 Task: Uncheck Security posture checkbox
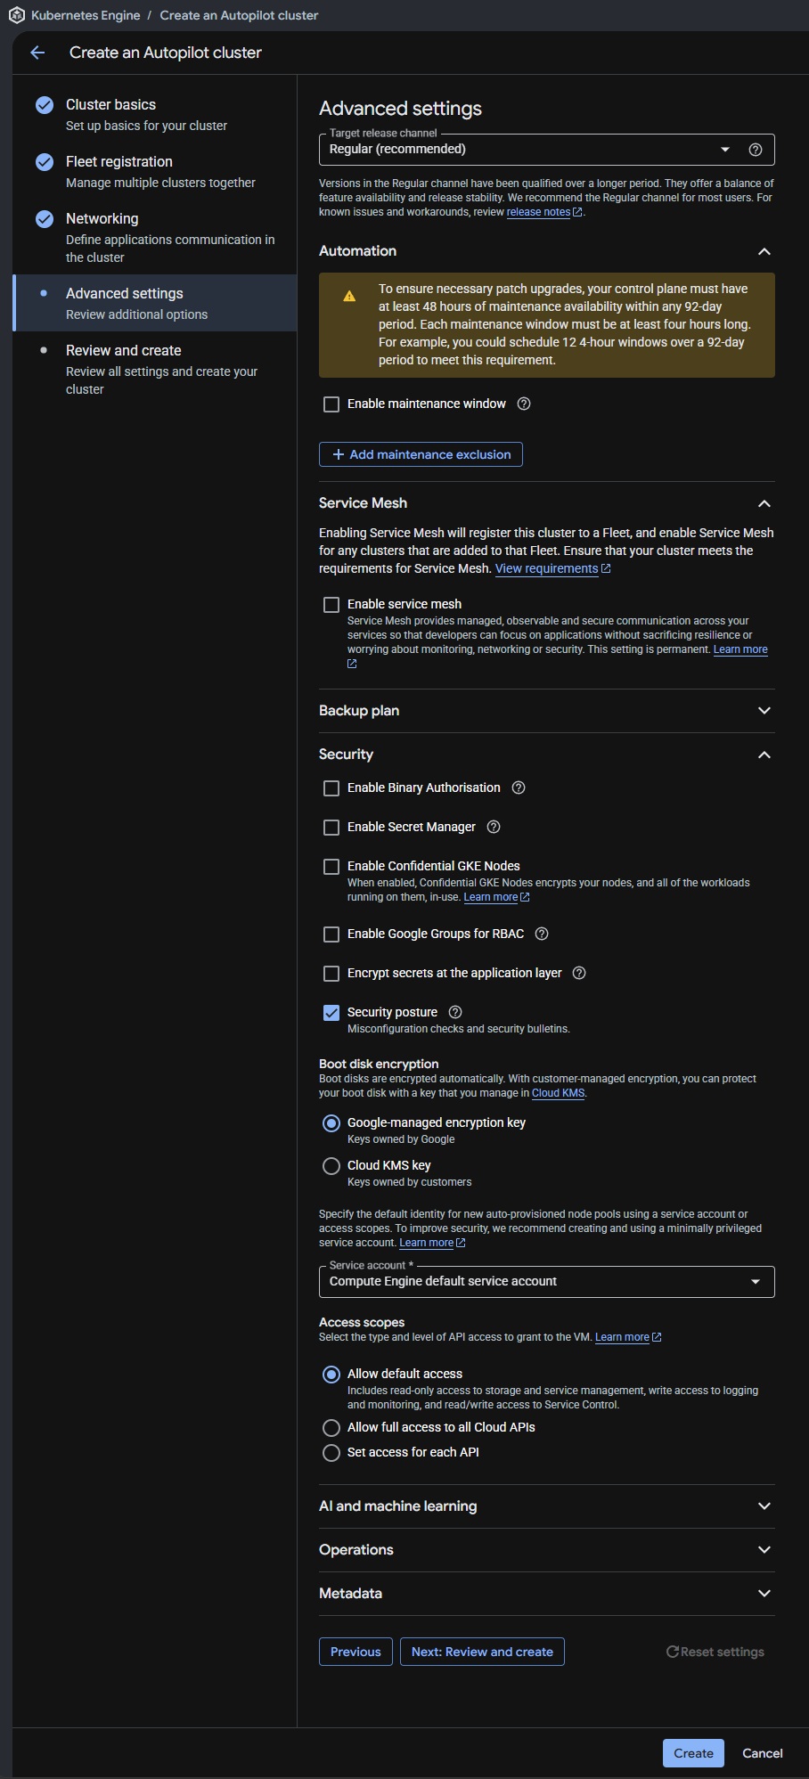pyautogui.click(x=331, y=1013)
